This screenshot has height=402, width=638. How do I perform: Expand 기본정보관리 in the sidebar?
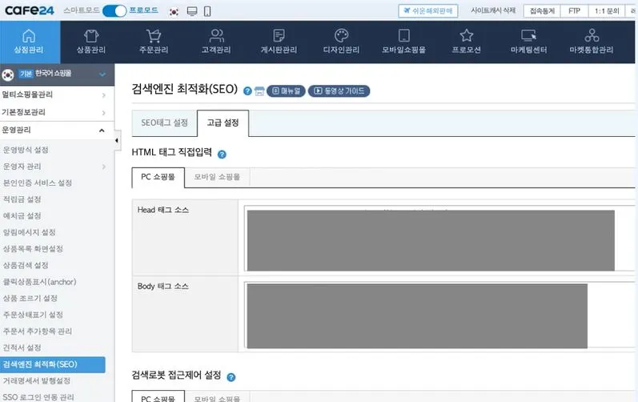coord(57,112)
